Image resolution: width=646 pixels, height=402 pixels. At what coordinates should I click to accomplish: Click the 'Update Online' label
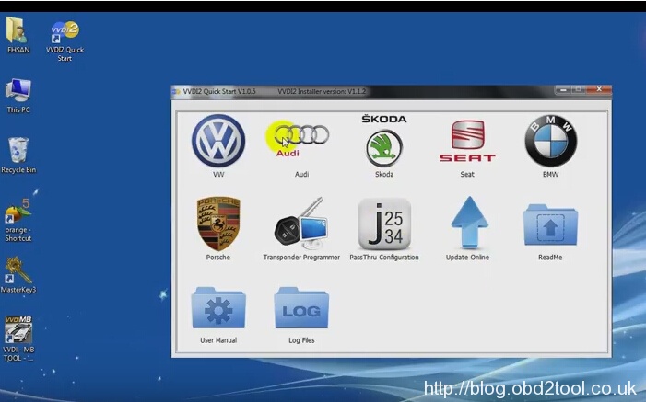click(467, 258)
